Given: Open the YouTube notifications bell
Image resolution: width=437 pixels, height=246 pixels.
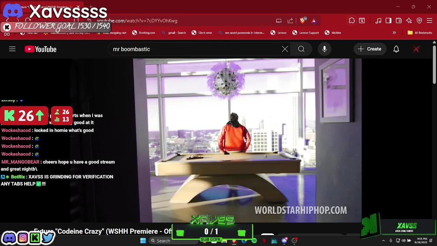Looking at the screenshot, I should click(396, 49).
